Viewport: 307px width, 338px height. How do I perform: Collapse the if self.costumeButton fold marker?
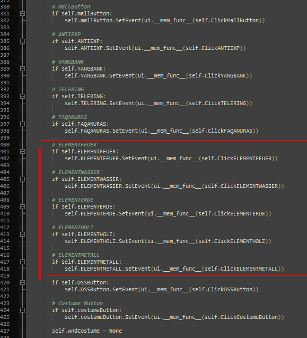click(22, 310)
